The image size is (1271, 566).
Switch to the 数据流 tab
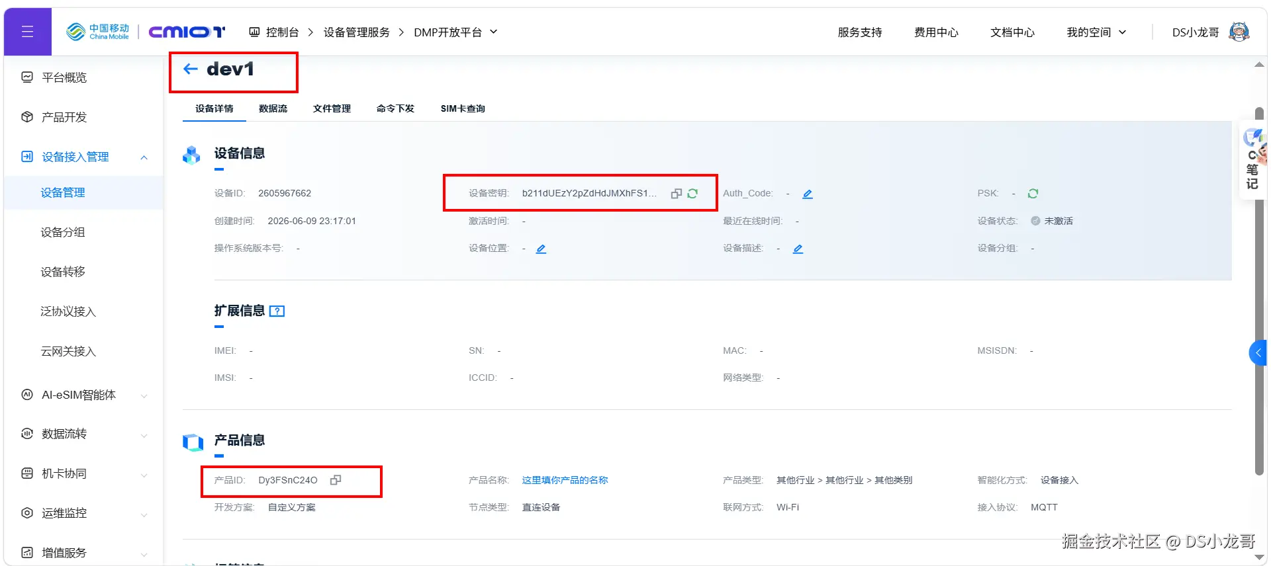coord(273,108)
